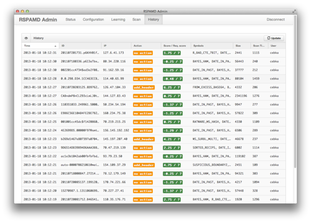This screenshot has width=311, height=223.
Task: Open the Status tab
Action: click(70, 19)
